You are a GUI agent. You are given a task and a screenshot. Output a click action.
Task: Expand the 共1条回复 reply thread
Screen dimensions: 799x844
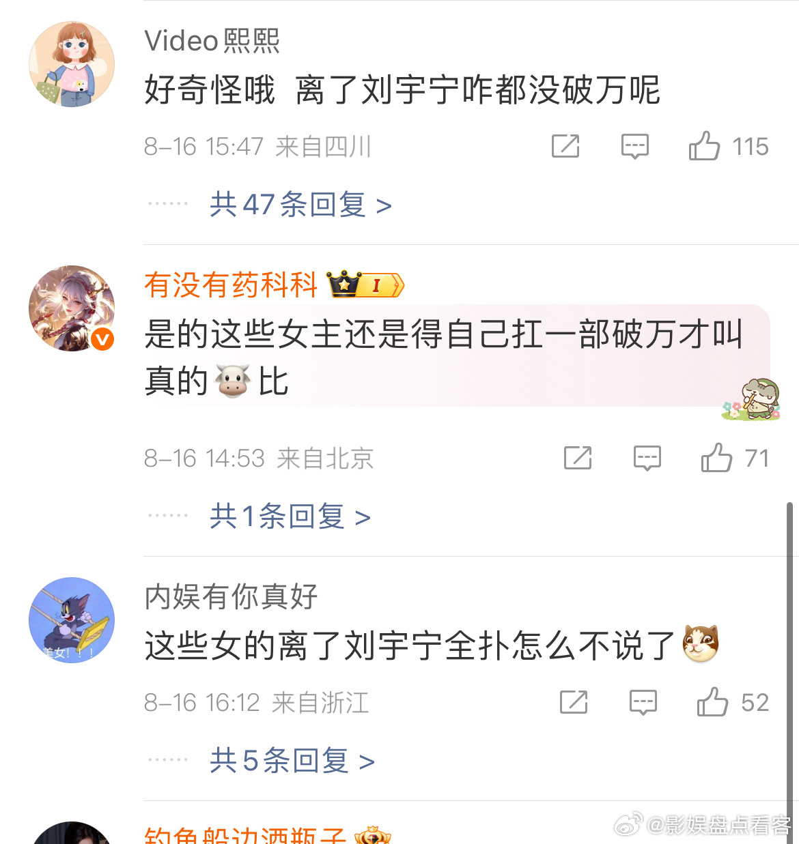(290, 516)
